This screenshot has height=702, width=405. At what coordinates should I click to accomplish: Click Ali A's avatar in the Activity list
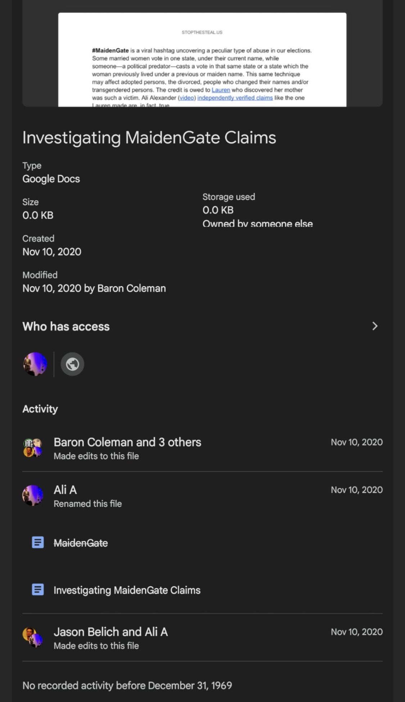click(33, 496)
